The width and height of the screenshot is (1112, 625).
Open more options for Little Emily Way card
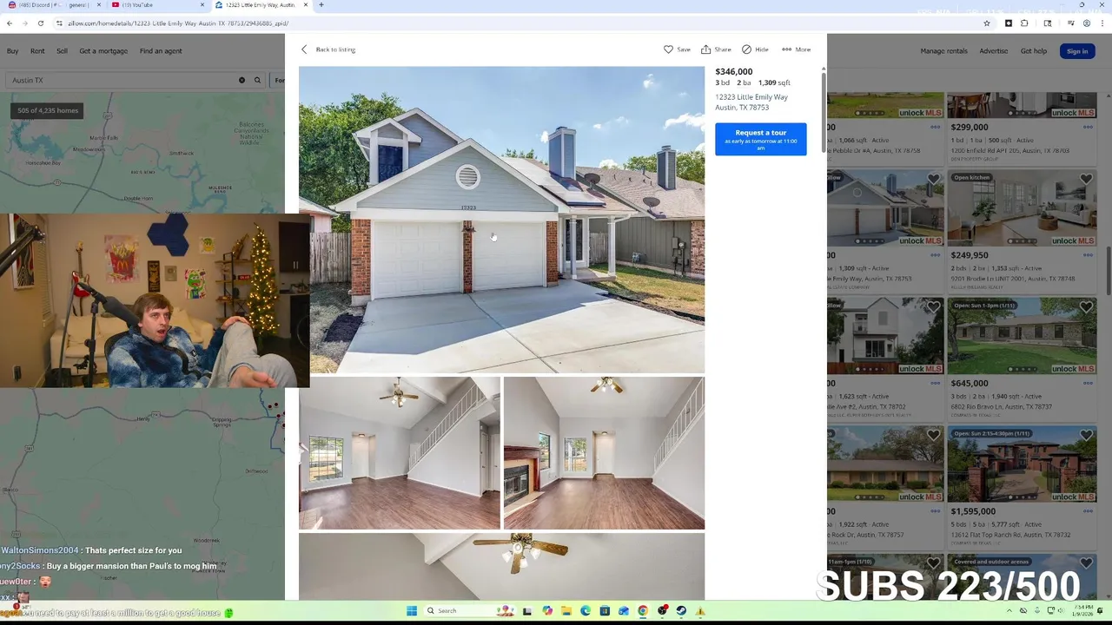[935, 255]
